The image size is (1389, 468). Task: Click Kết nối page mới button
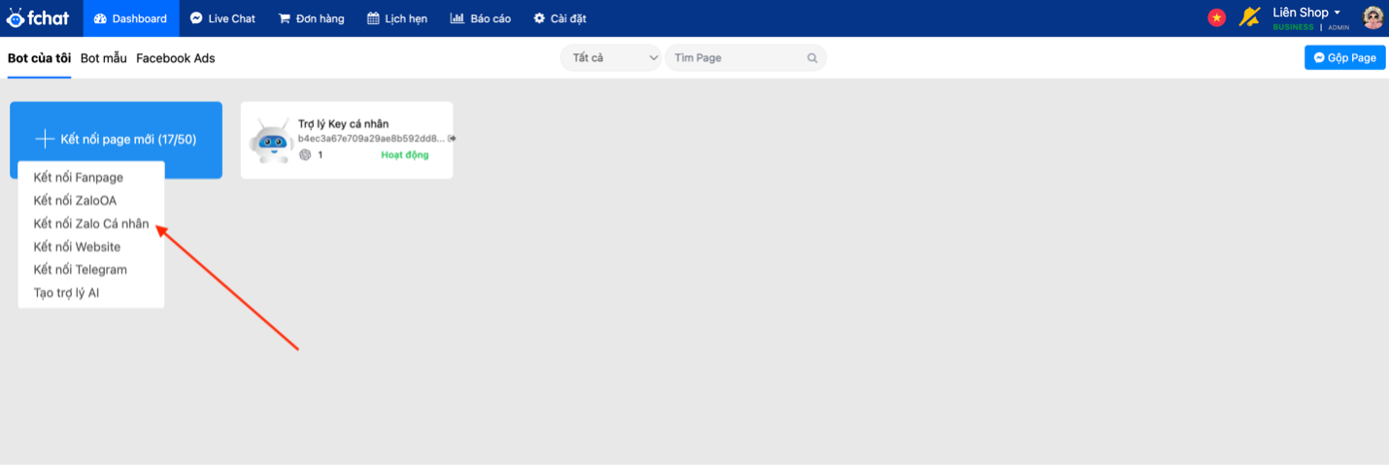[116, 139]
